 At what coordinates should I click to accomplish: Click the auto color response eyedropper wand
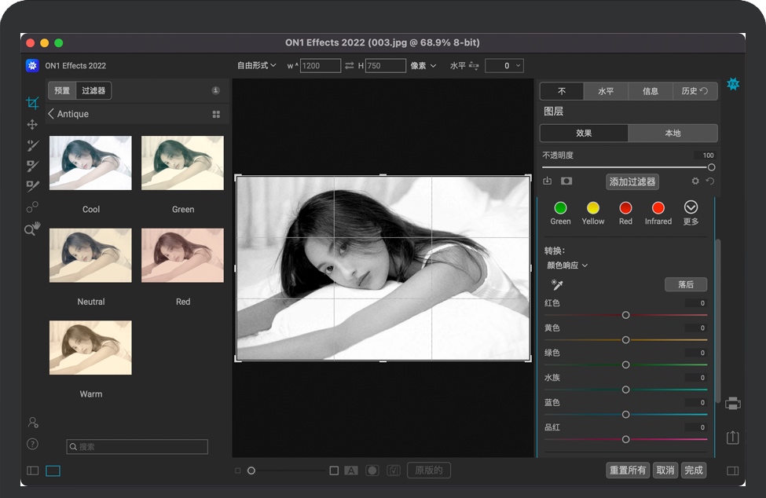[558, 284]
